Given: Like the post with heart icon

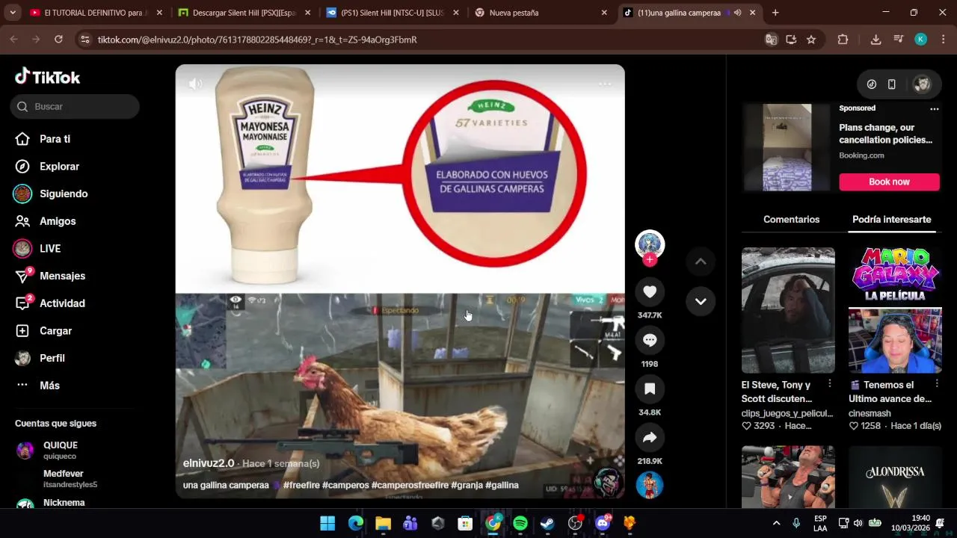Looking at the screenshot, I should click(650, 292).
